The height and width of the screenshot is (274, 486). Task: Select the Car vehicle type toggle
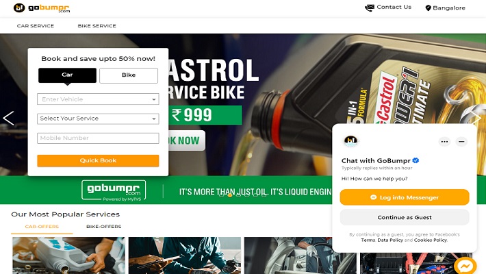[x=67, y=75]
